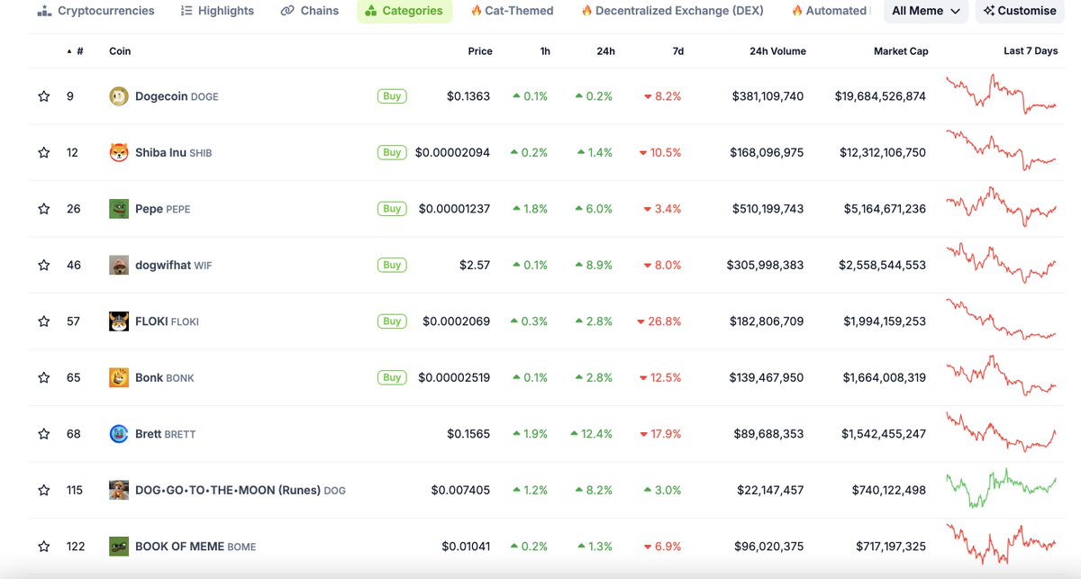
Task: Click the dogwifhat coin logo
Action: point(119,266)
